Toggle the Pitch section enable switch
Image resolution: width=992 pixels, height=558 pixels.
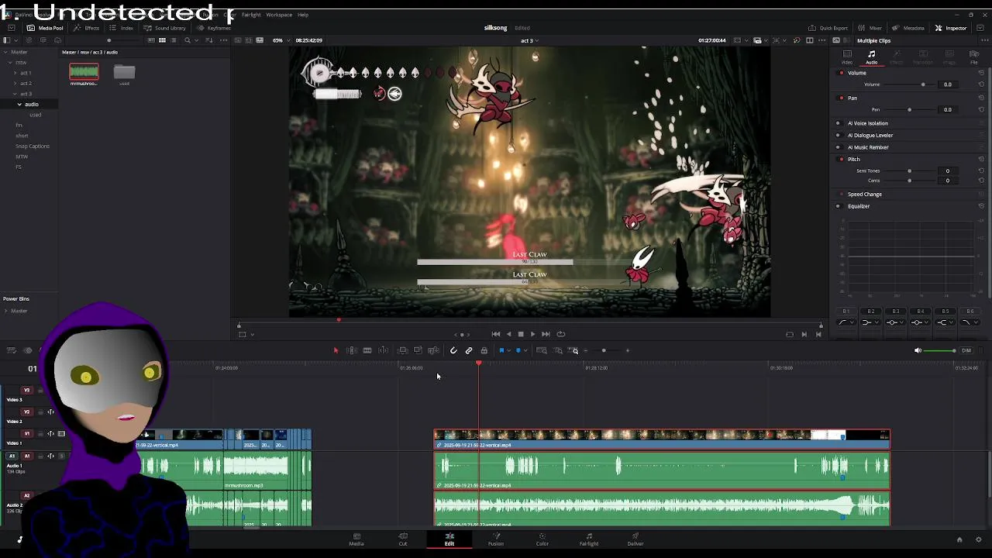pos(842,159)
